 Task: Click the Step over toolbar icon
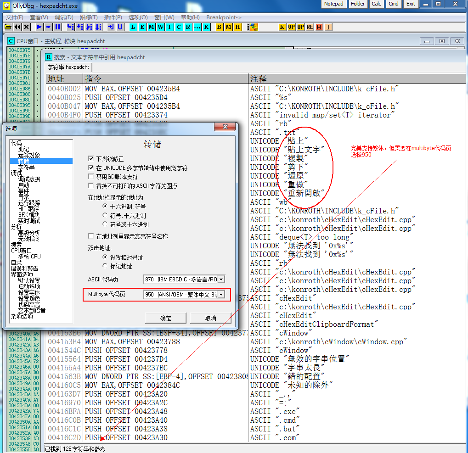(x=80, y=27)
